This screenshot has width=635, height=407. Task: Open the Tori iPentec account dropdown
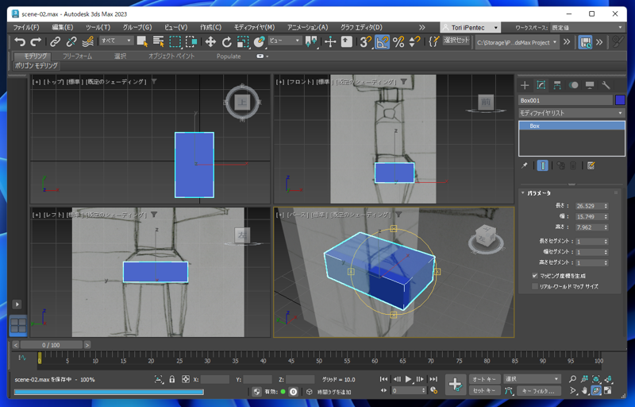(x=471, y=28)
